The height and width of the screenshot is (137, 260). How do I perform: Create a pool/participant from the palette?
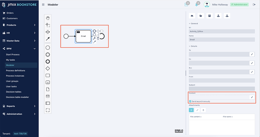point(48,103)
